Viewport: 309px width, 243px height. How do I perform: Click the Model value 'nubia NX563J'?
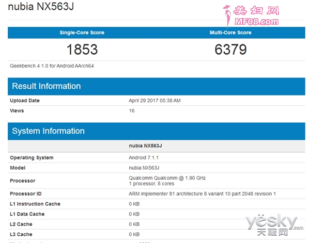(144, 168)
